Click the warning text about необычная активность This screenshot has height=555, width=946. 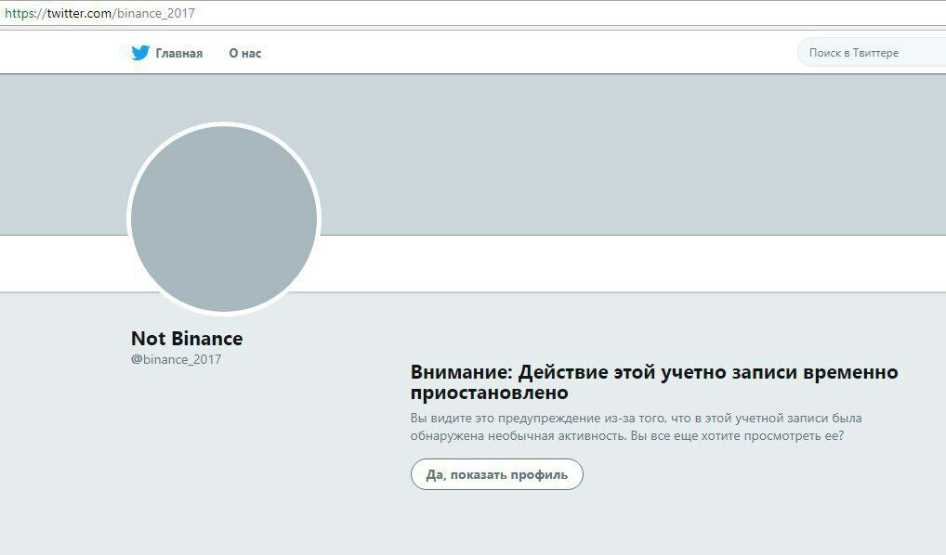pyautogui.click(x=636, y=427)
